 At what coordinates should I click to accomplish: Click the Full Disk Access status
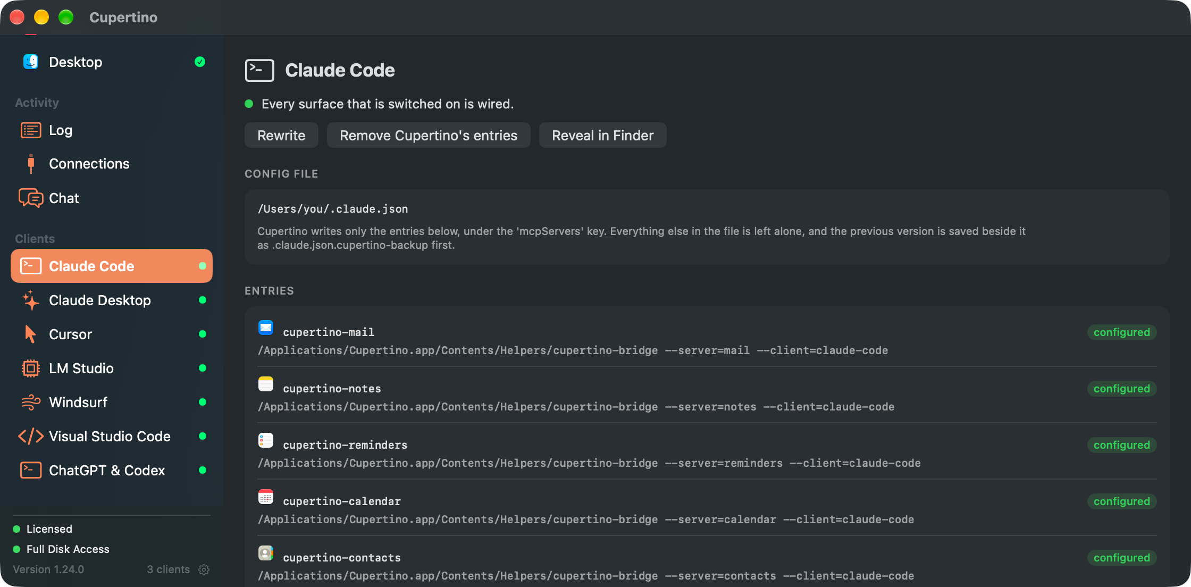(61, 549)
